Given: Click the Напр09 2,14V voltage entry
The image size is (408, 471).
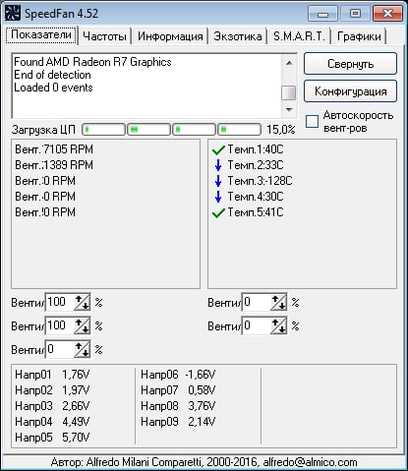Looking at the screenshot, I should click(178, 422).
